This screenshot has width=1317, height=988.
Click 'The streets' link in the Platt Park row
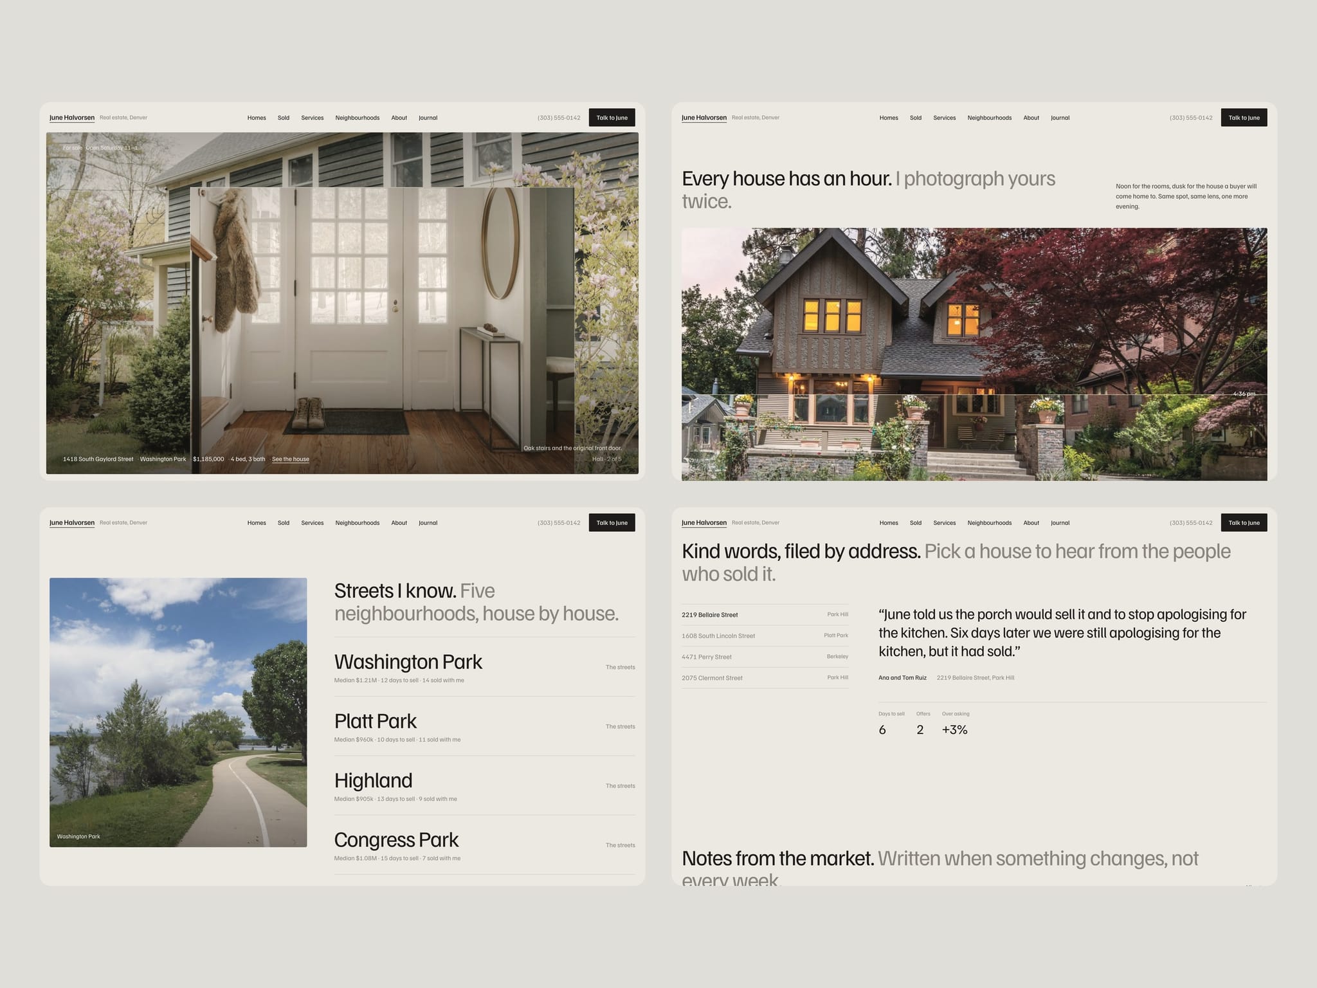coord(620,727)
